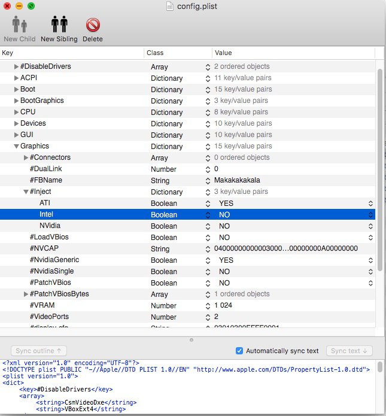The width and height of the screenshot is (386, 416).
Task: Click the outline pane vertical scrollbar
Action: pos(380,170)
